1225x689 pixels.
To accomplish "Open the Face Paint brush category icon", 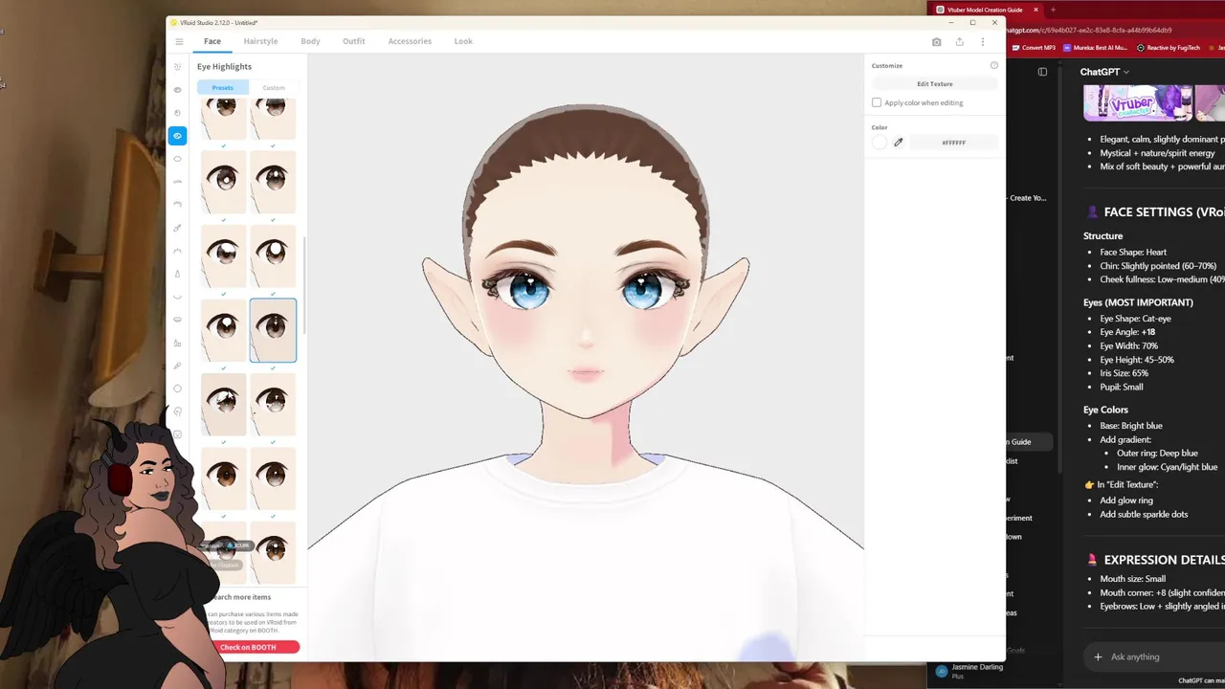I will (x=177, y=366).
